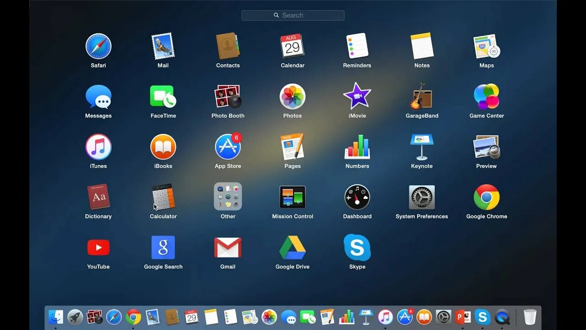Open Reminders from the Dock
586x330 pixels.
tap(230, 317)
